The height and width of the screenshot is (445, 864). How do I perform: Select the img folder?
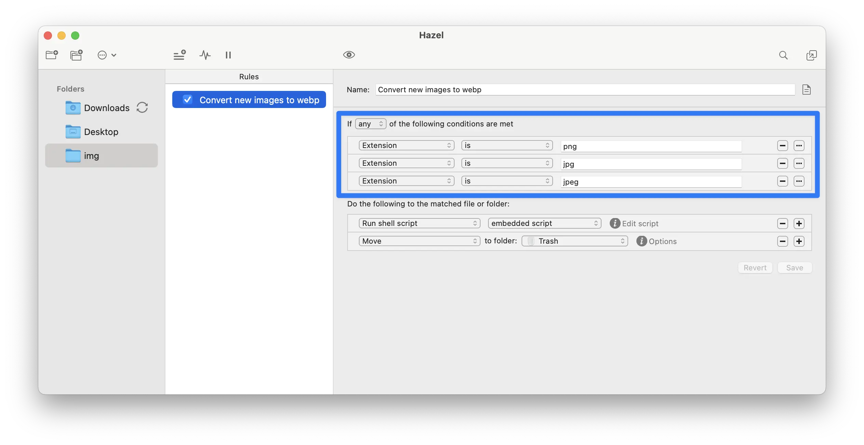(x=102, y=156)
